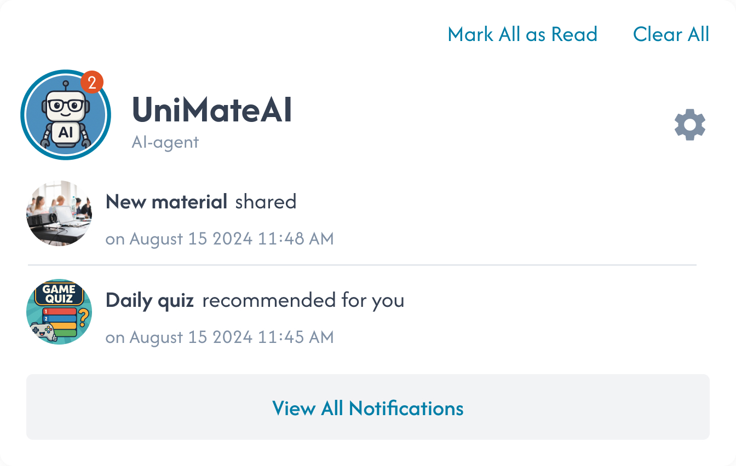Click the Daily quiz notification thumbnail
Image resolution: width=736 pixels, height=466 pixels.
(x=59, y=311)
